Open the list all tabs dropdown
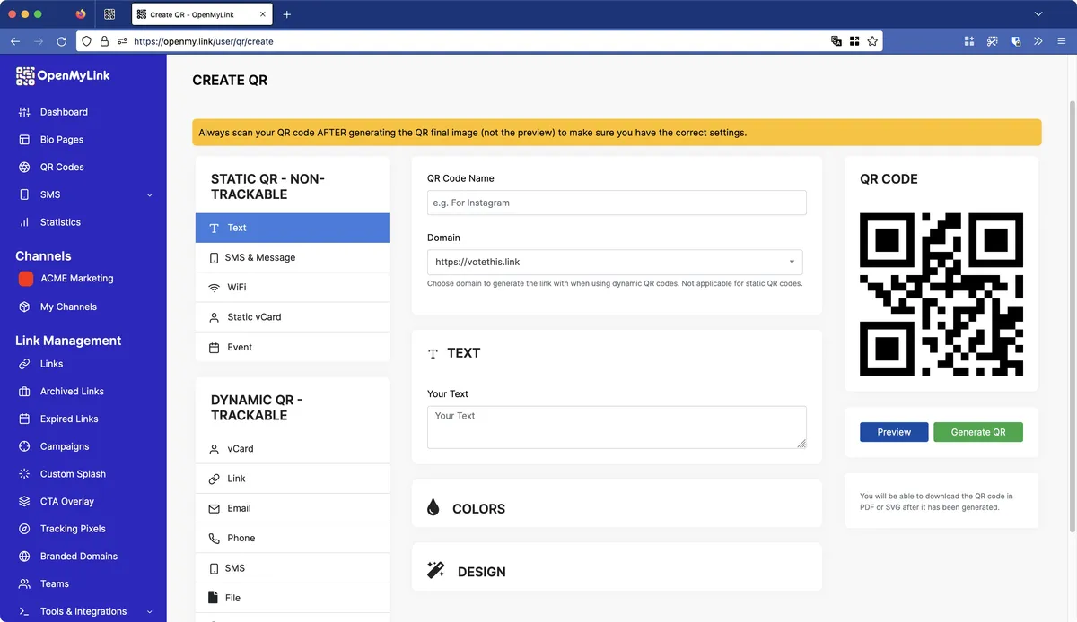This screenshot has height=622, width=1077. coord(1038,14)
